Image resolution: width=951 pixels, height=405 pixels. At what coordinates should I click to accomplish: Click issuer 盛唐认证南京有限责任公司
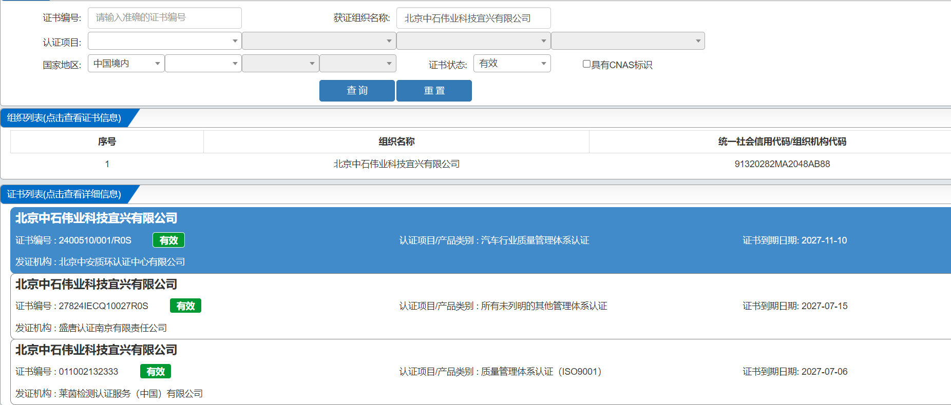pos(112,328)
